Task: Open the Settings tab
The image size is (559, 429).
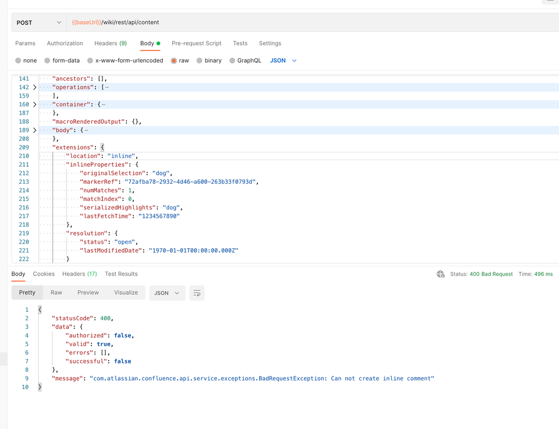Action: pos(270,43)
